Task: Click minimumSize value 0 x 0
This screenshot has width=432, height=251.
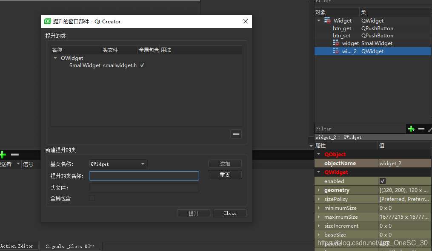Action: click(x=404, y=208)
